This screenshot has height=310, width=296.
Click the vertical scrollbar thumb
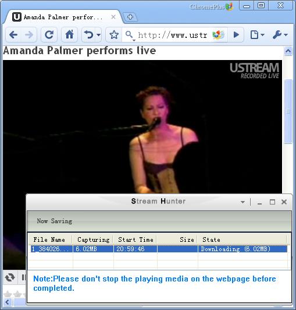click(x=288, y=111)
